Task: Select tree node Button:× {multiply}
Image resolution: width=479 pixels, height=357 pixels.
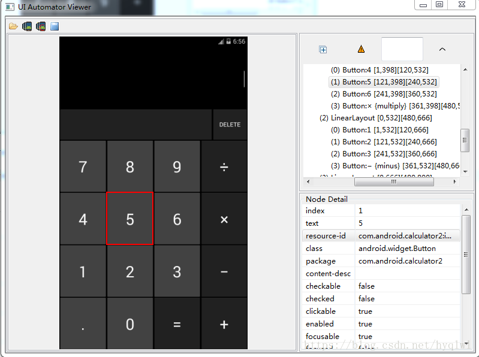Action: 395,106
